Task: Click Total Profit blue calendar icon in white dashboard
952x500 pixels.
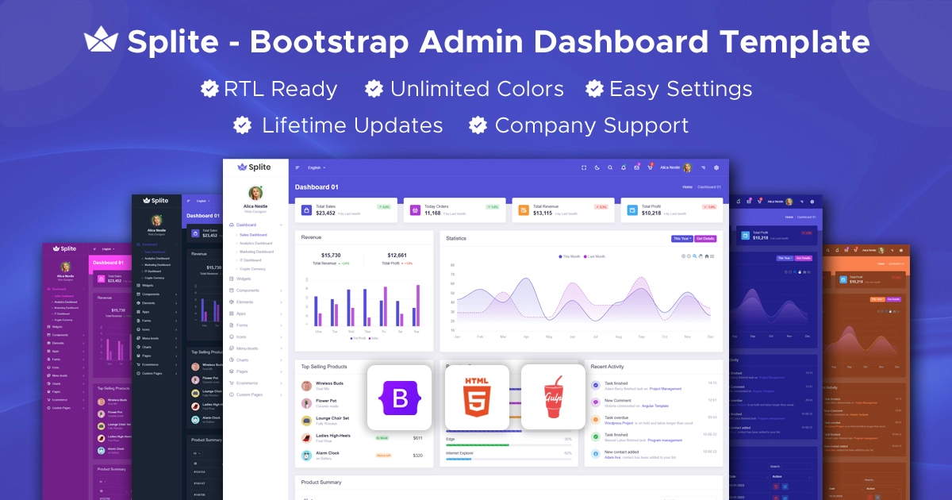Action: pos(632,210)
